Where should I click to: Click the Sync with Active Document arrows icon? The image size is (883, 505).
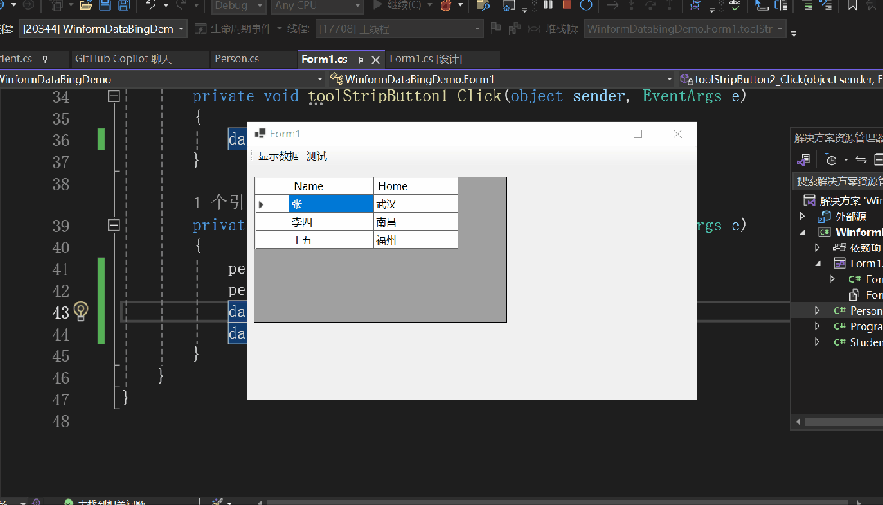click(860, 160)
